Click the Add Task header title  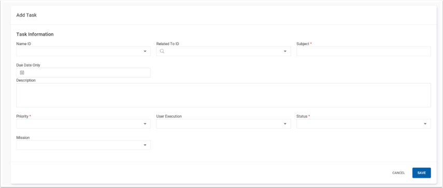pyautogui.click(x=26, y=15)
